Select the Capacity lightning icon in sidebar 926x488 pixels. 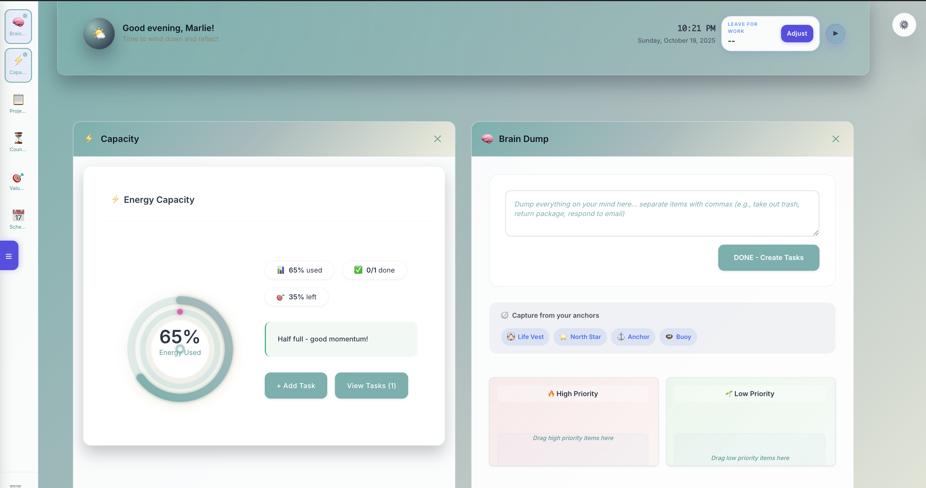18,65
